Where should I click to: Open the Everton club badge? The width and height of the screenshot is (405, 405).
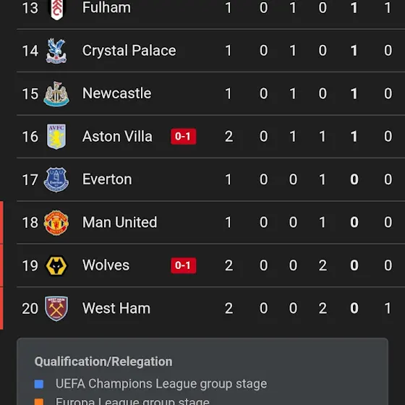click(56, 179)
